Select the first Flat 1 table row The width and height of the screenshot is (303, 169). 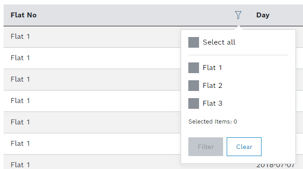coord(92,37)
